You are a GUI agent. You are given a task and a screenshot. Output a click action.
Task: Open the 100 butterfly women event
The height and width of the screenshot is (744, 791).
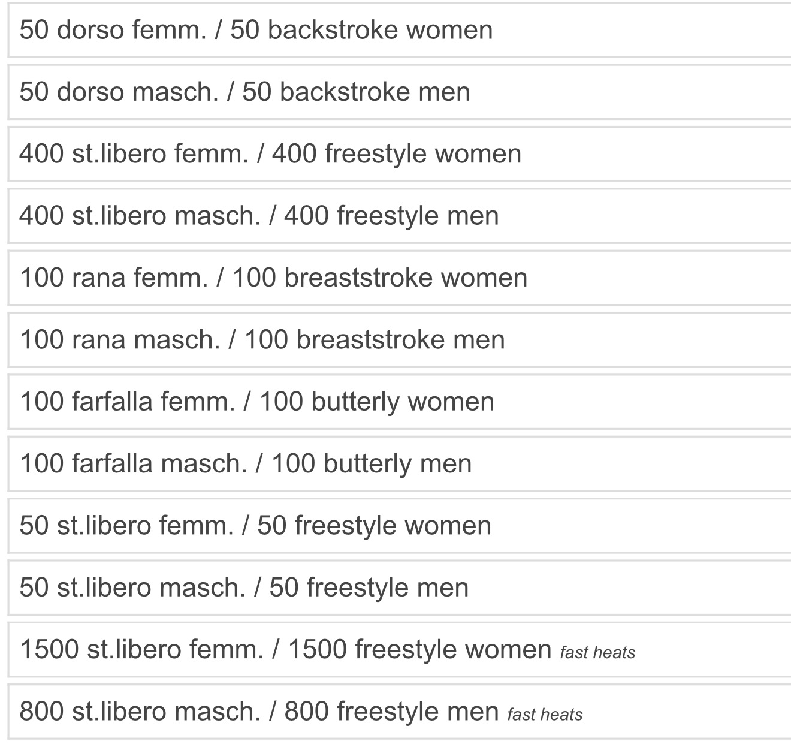click(257, 402)
